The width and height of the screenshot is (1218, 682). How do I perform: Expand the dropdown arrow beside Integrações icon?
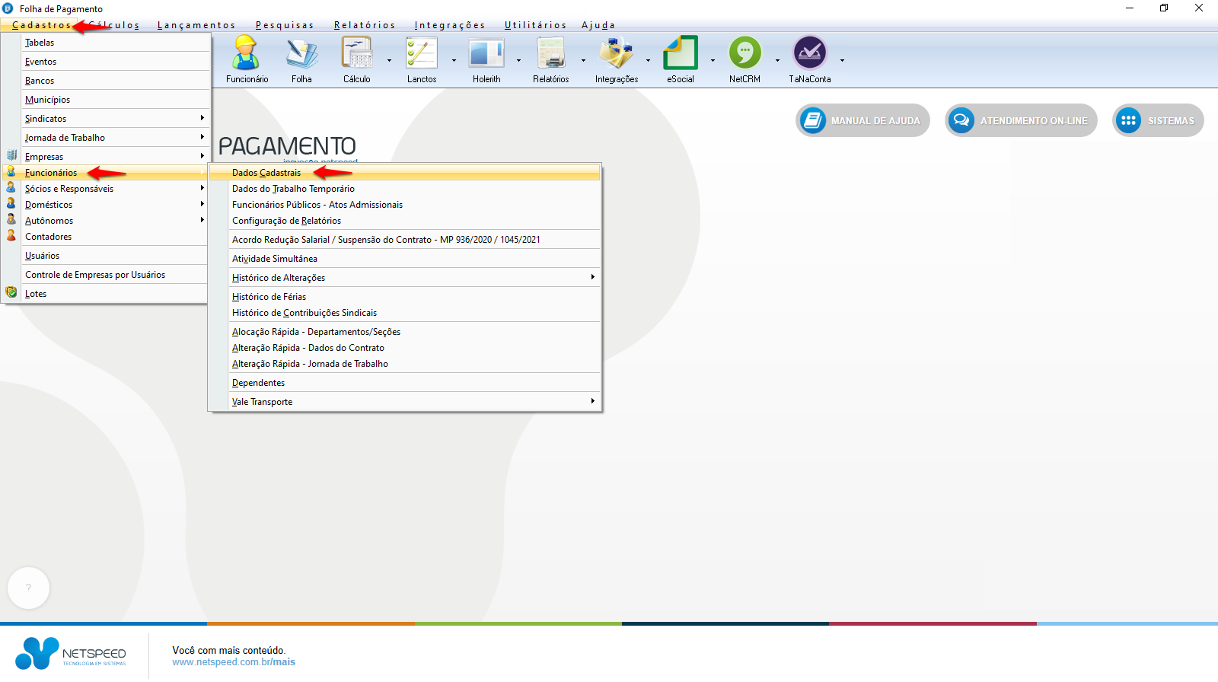pyautogui.click(x=648, y=60)
